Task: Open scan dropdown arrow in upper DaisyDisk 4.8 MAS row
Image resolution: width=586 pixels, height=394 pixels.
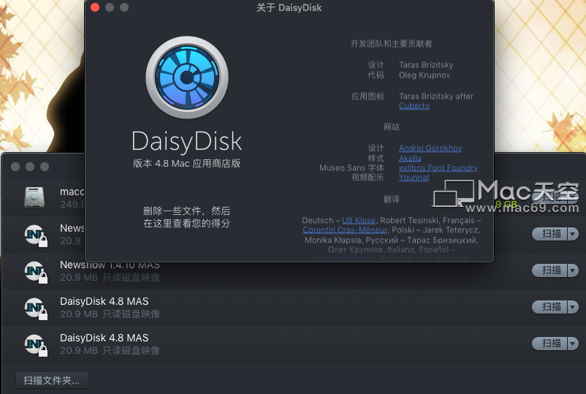Action: (x=573, y=307)
